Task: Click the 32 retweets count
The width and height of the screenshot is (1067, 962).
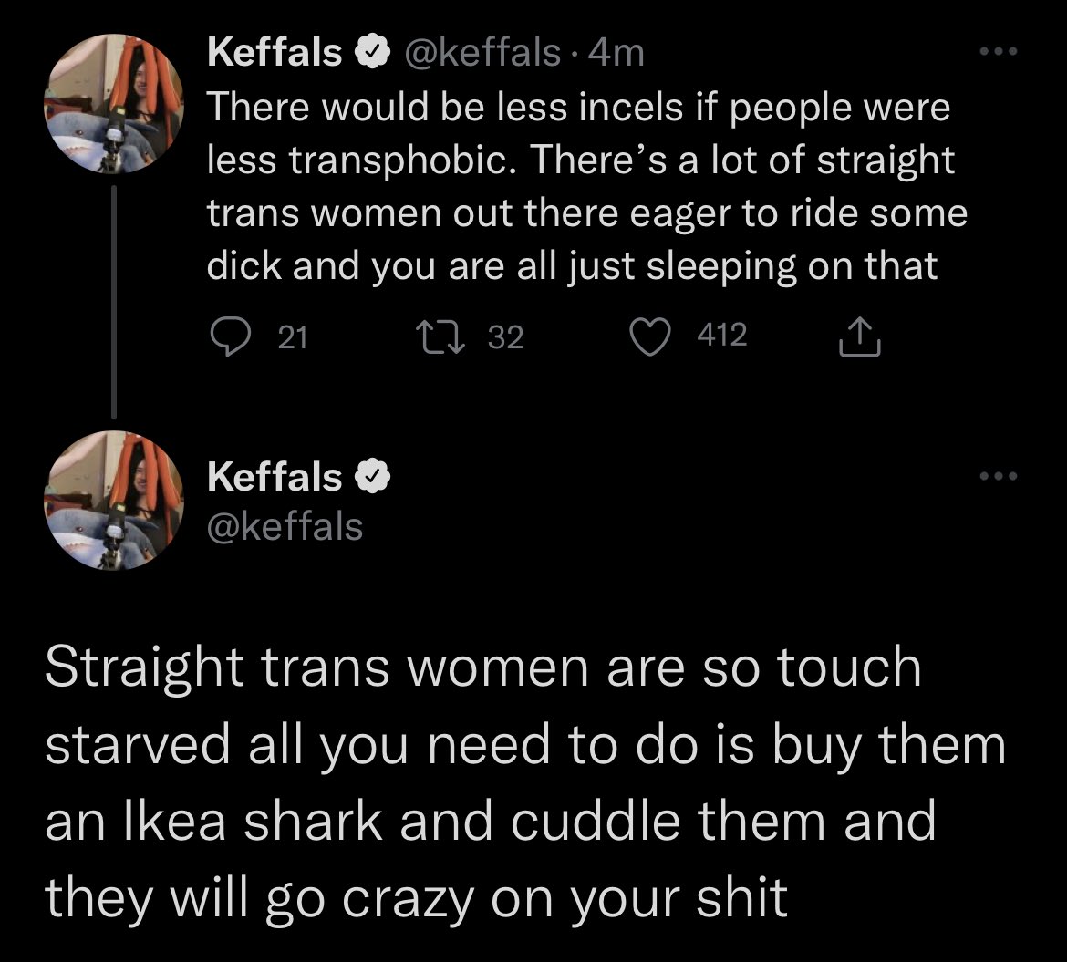Action: tap(506, 338)
